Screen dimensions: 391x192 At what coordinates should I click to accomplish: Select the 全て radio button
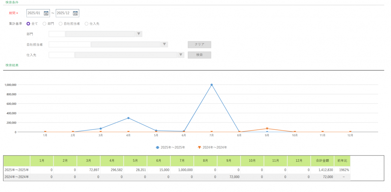click(x=28, y=24)
